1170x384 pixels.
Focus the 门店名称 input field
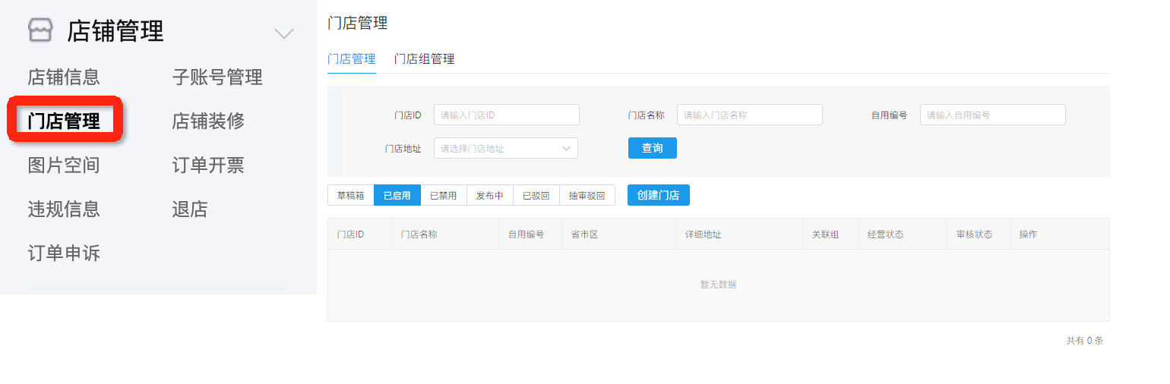pyautogui.click(x=750, y=115)
